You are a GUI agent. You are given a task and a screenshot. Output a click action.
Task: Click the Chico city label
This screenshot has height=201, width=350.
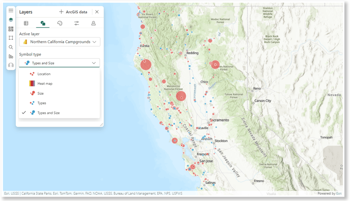204,82
